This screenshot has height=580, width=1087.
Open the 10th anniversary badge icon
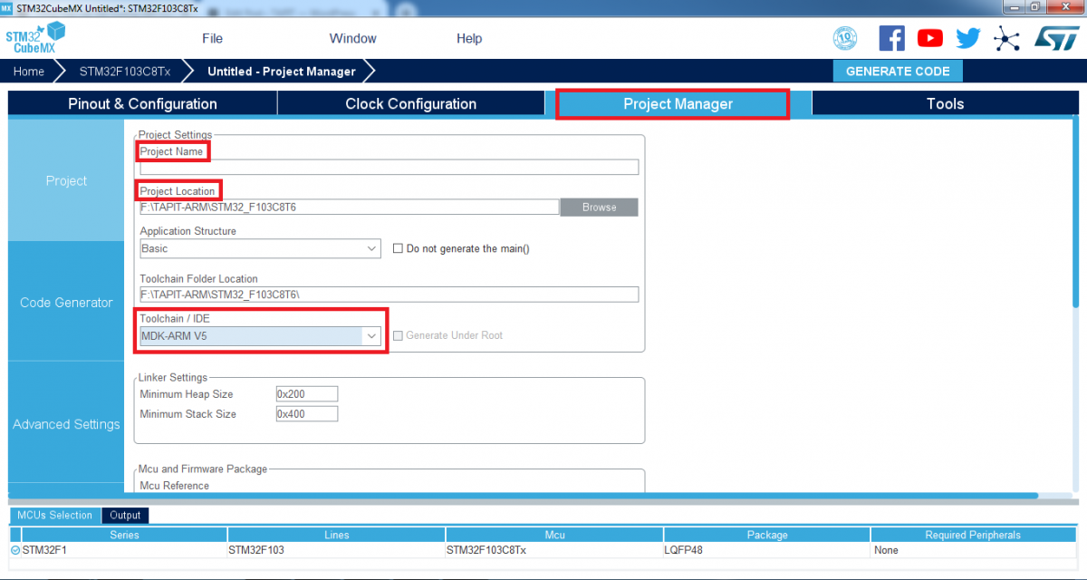point(844,38)
